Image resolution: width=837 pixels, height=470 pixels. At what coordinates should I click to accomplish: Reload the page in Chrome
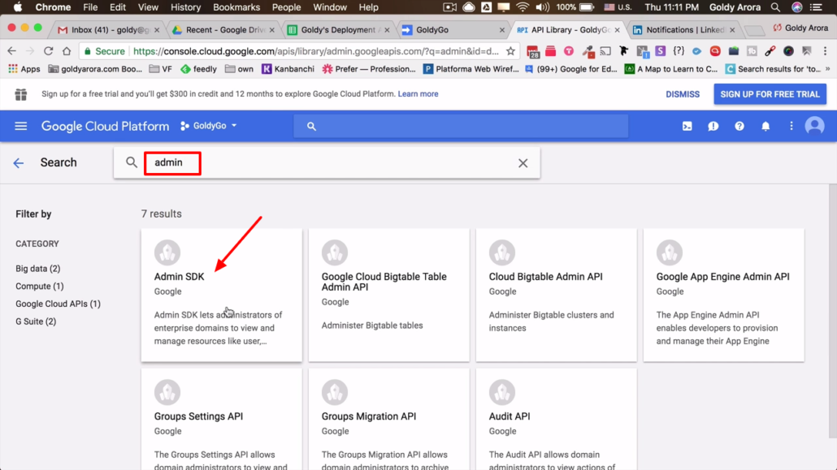48,51
